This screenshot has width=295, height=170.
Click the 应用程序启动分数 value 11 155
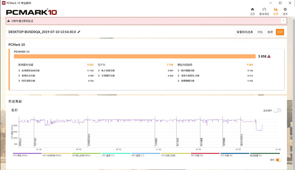coord(90,70)
